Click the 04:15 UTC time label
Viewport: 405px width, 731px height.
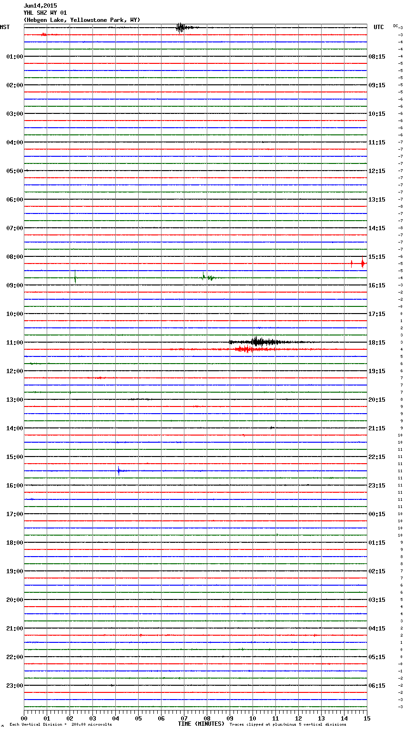(377, 629)
